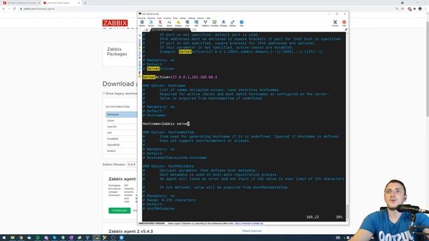Viewport: 429px width, 241px height.
Task: Open the Games icon in MobaXterm toolbar
Action: coord(169,23)
